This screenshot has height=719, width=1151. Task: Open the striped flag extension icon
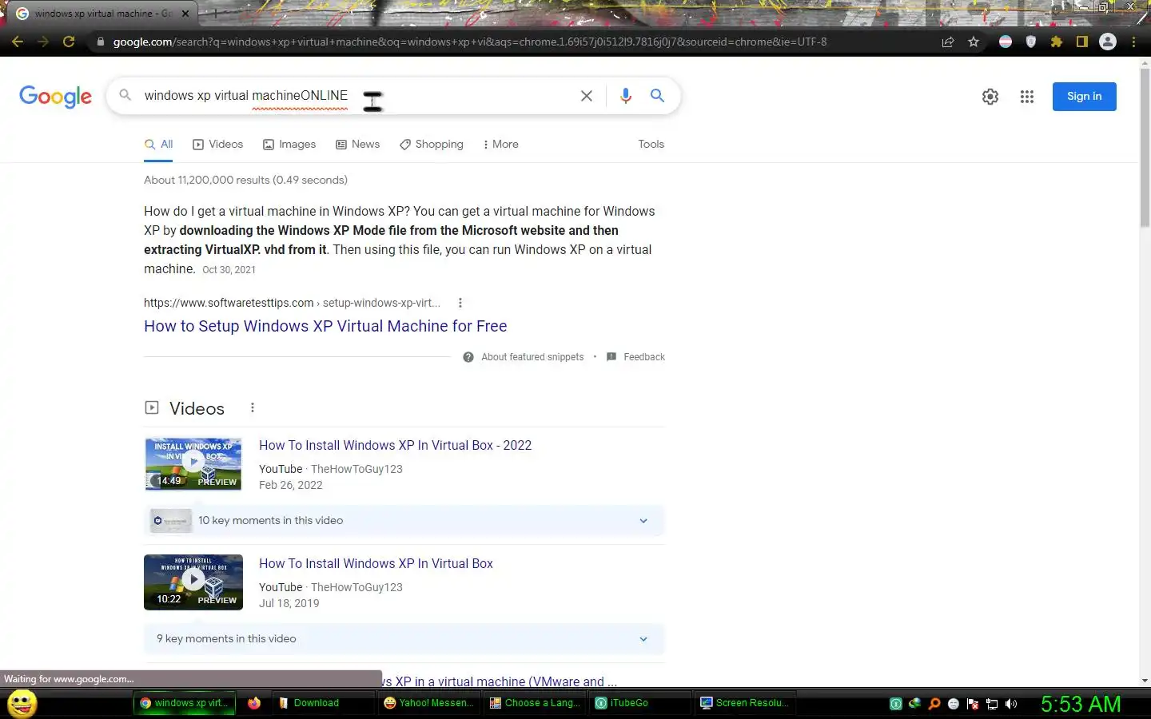pos(1006,42)
